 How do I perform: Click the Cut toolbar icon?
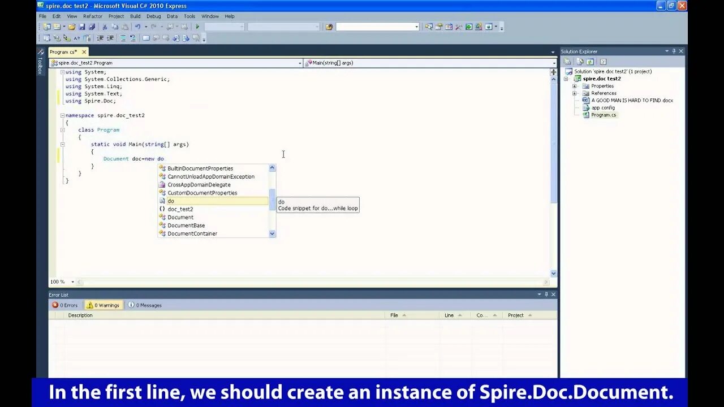[x=105, y=27]
